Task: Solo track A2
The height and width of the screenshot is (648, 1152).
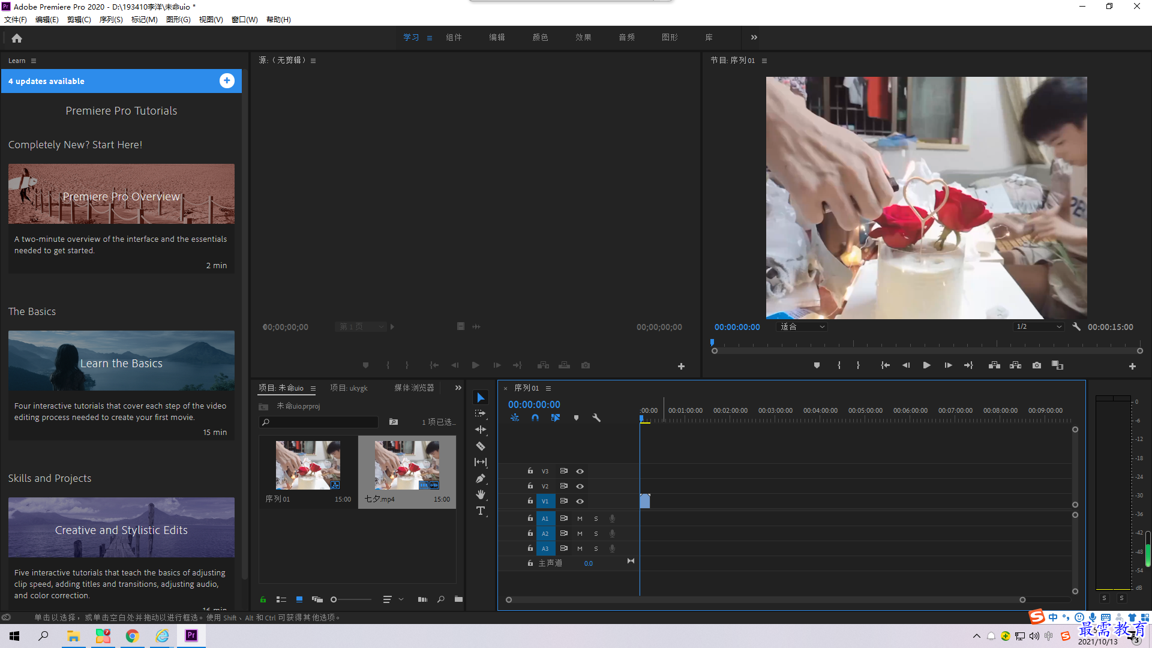Action: 596,533
